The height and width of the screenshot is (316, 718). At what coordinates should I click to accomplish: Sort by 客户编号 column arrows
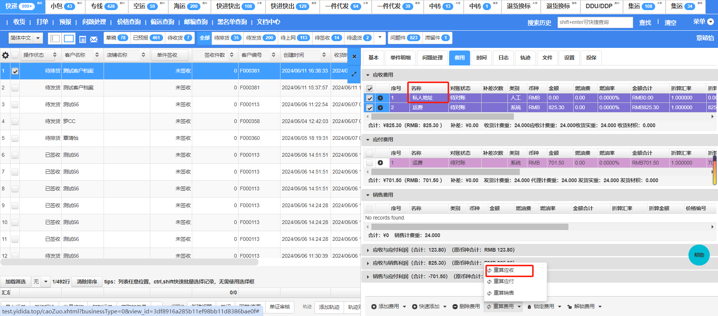[273, 55]
